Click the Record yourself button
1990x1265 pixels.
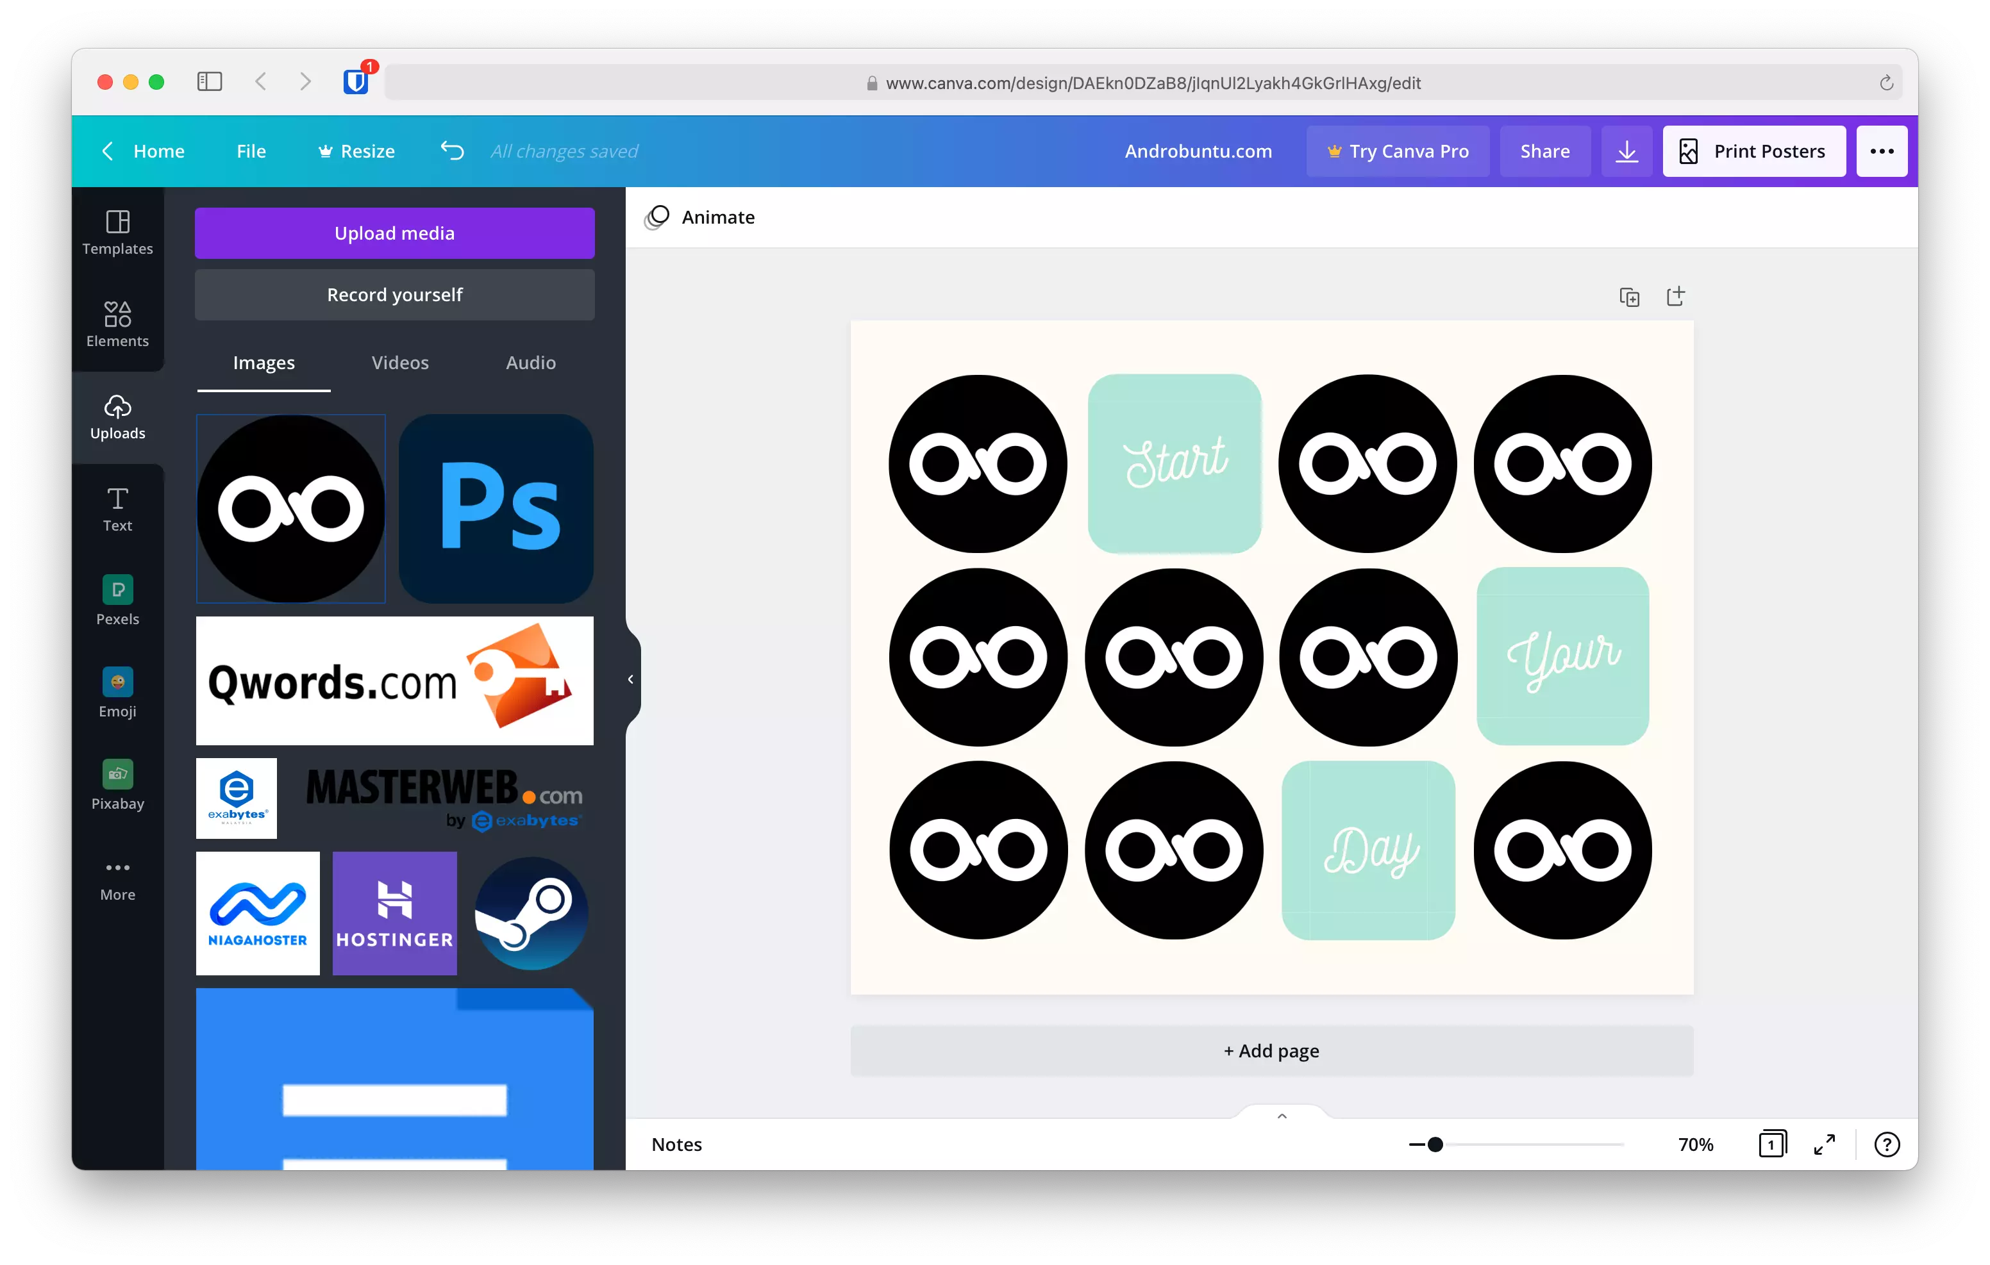pyautogui.click(x=394, y=294)
